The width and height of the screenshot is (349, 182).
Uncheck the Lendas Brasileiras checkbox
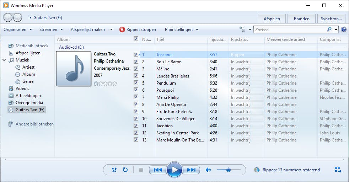click(x=136, y=75)
